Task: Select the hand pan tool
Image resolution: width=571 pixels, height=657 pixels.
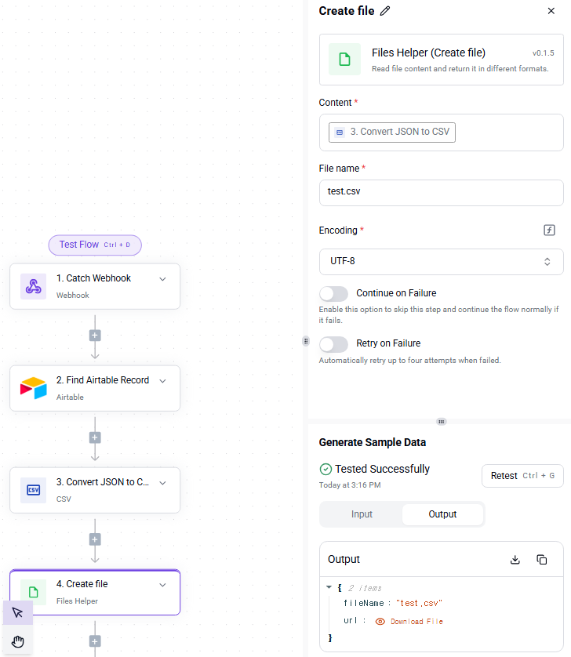Action: coord(17,641)
